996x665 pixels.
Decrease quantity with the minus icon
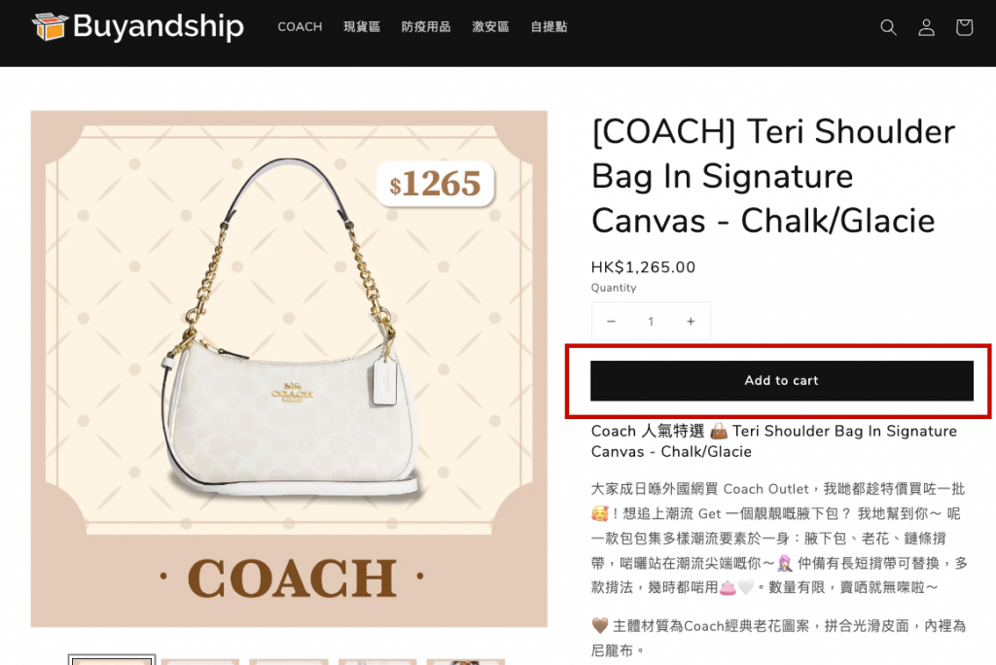[611, 322]
